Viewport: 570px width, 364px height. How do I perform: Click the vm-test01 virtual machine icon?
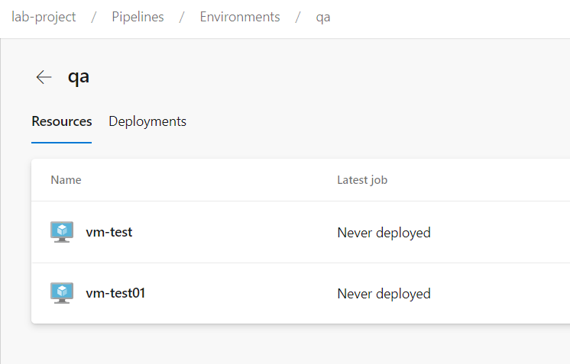(62, 293)
